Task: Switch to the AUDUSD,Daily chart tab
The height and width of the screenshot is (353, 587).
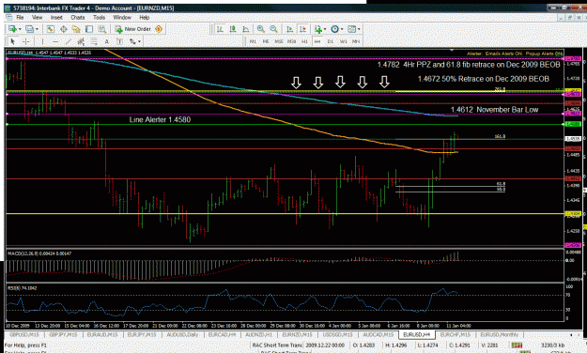Action: coord(182,334)
